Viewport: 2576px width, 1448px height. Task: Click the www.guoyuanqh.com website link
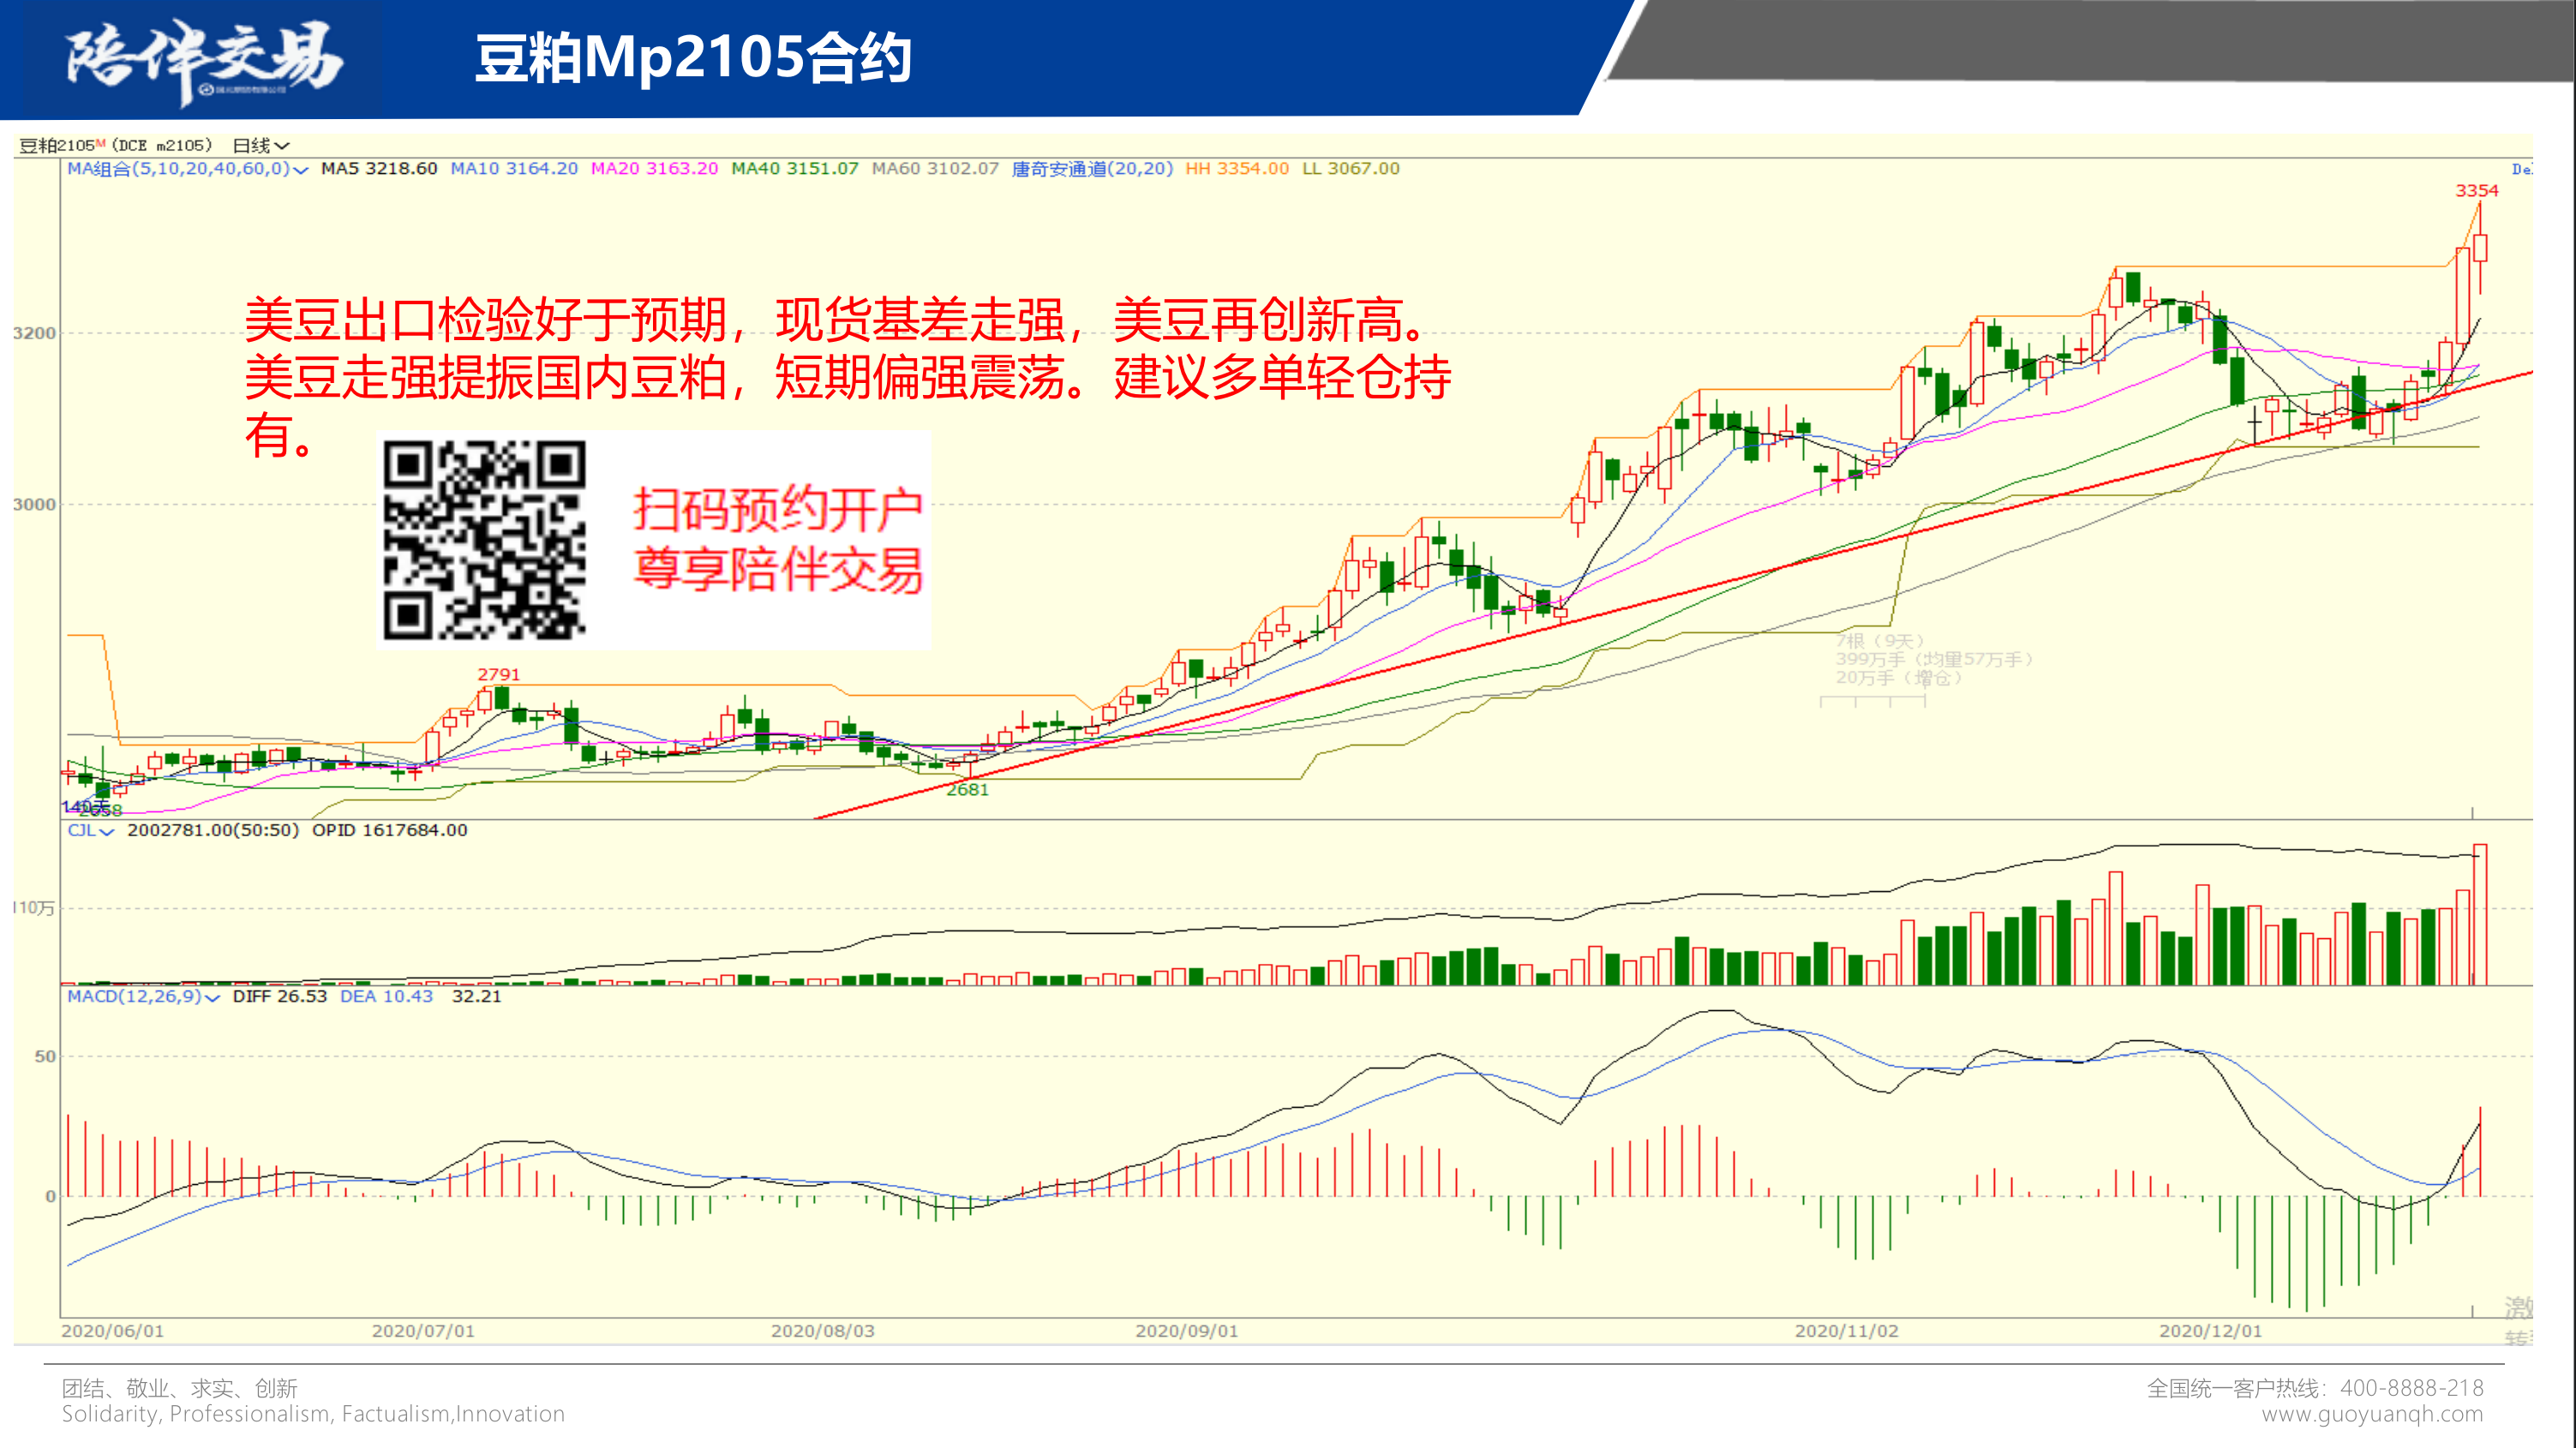click(x=2371, y=1415)
